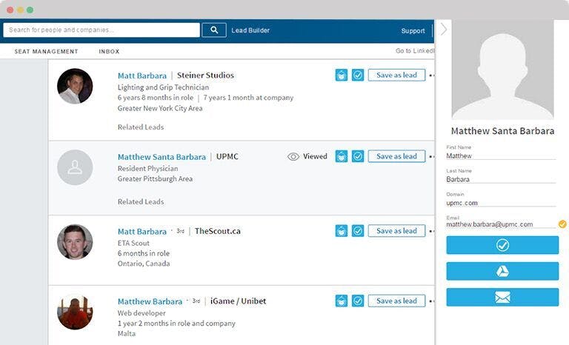Click the profile photo of Steiner Studios Matt Barbara
Viewport: 569px width, 345px height.
tap(75, 86)
